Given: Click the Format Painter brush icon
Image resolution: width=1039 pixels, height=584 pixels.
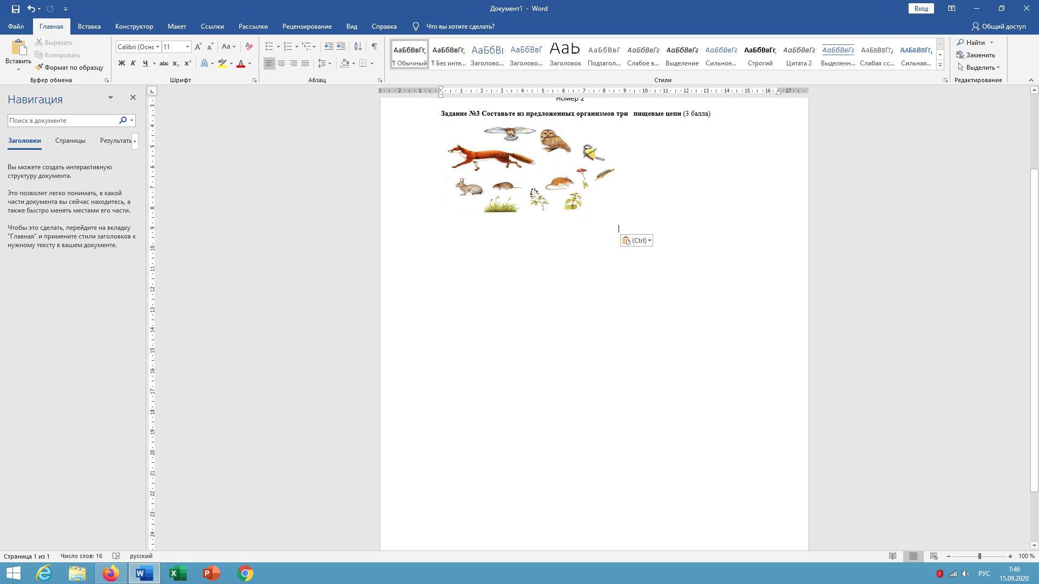Looking at the screenshot, I should coord(39,68).
